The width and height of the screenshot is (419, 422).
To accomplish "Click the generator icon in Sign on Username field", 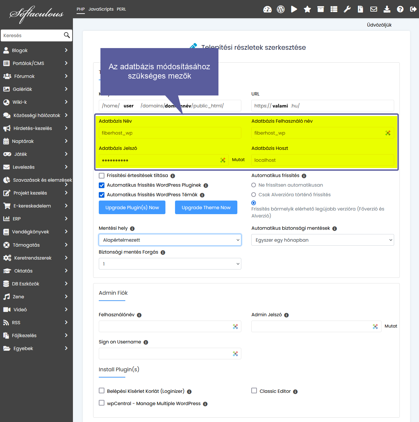I will coord(235,354).
